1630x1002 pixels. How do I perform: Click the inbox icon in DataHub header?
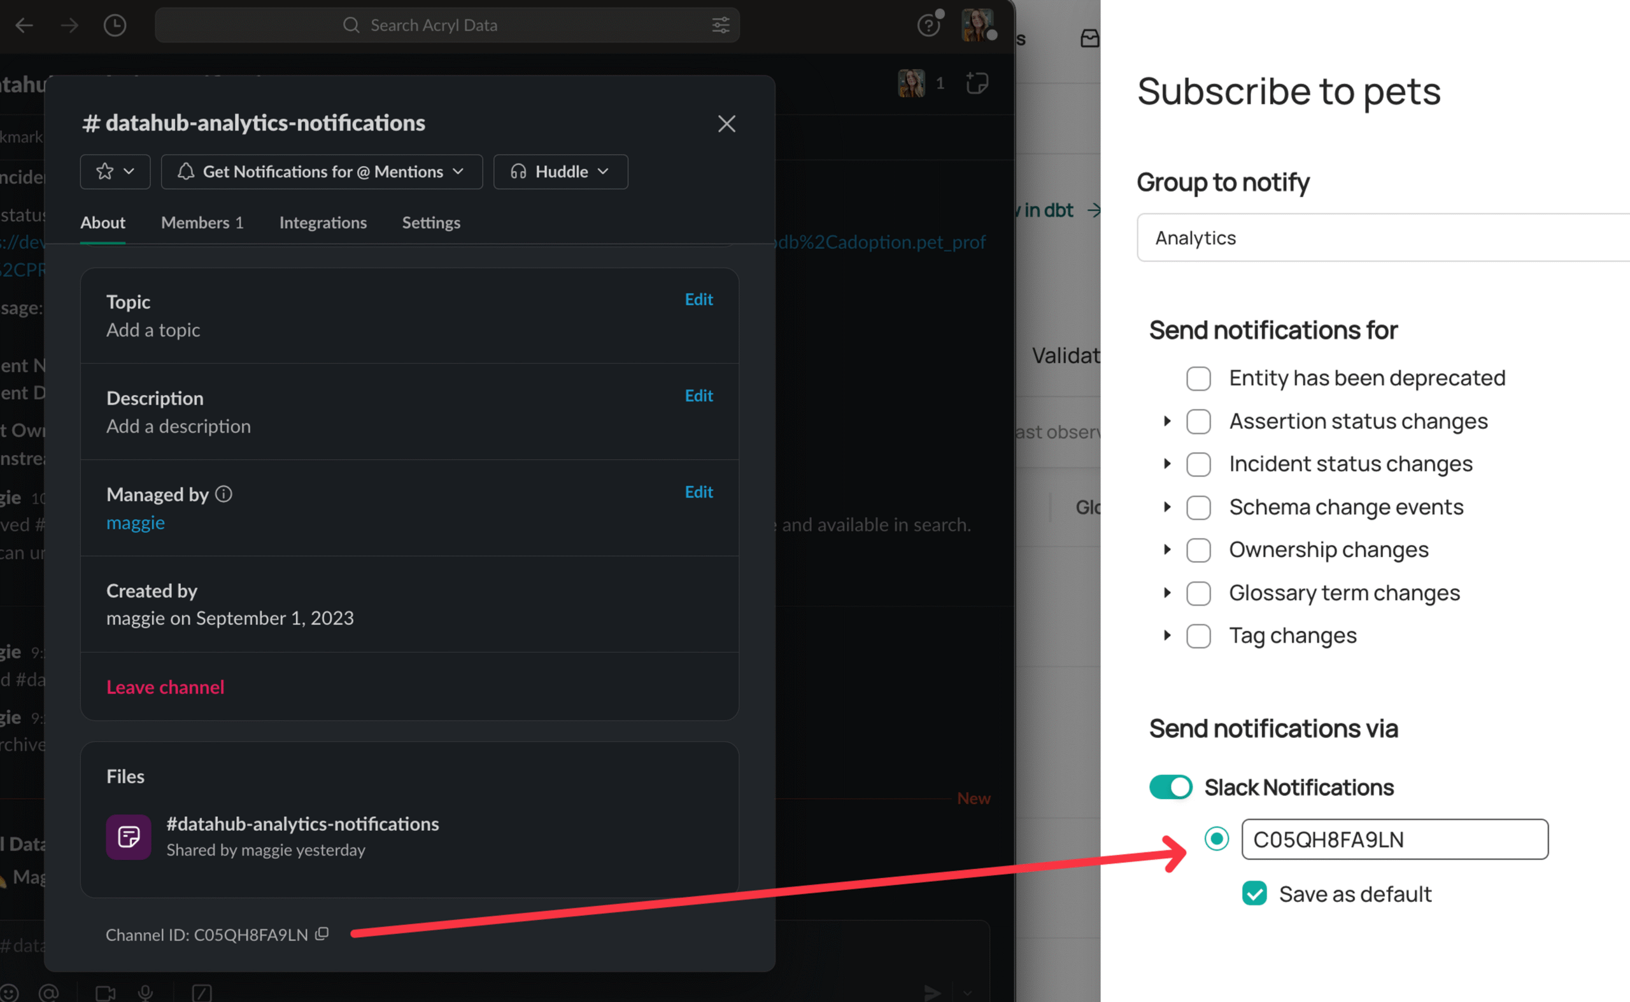(1089, 38)
